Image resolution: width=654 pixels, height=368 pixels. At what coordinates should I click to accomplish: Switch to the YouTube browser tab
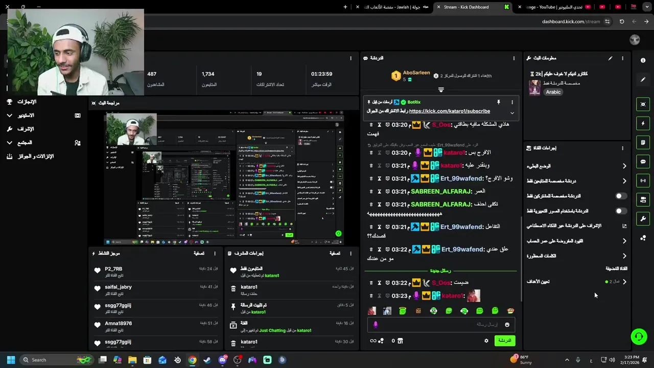(554, 7)
